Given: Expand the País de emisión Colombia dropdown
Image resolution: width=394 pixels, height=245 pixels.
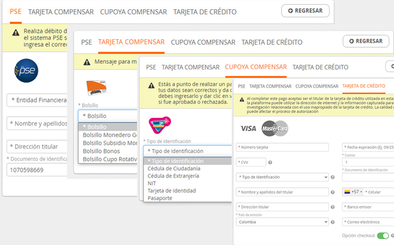Looking at the screenshot, I should pyautogui.click(x=282, y=222).
